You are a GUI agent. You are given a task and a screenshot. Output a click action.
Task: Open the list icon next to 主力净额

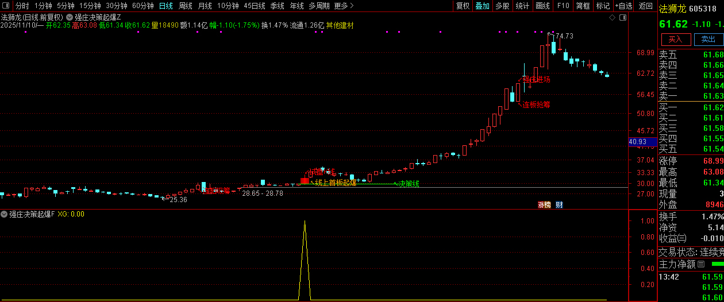click(701, 264)
